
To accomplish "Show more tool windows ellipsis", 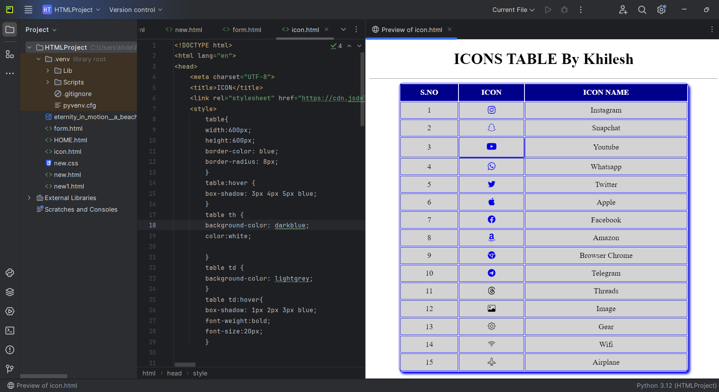I will (10, 73).
